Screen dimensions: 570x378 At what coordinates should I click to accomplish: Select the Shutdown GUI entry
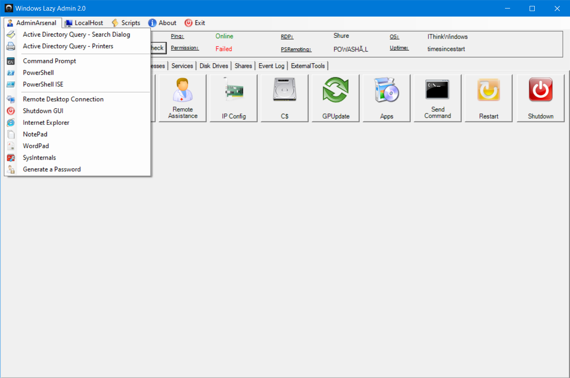pos(77,111)
